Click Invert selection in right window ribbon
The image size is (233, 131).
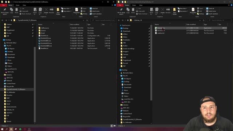212,14
